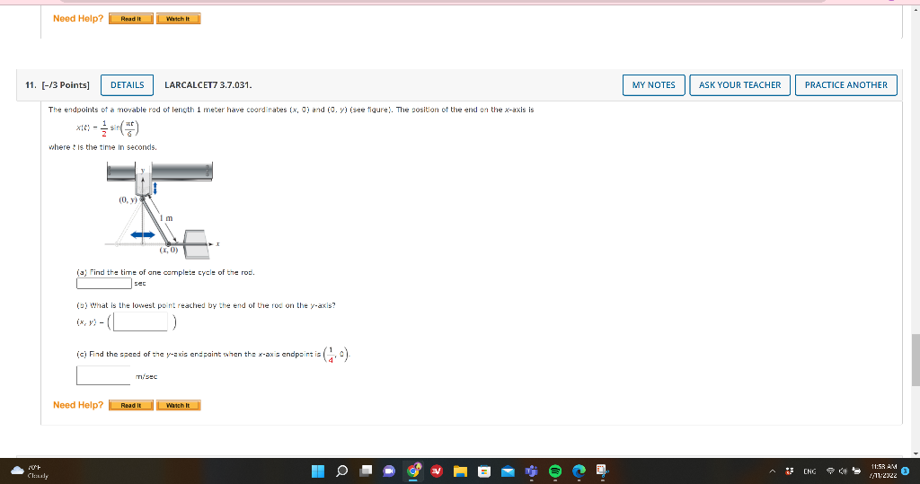Click the ENG language indicator
This screenshot has width=920, height=484.
coord(809,471)
